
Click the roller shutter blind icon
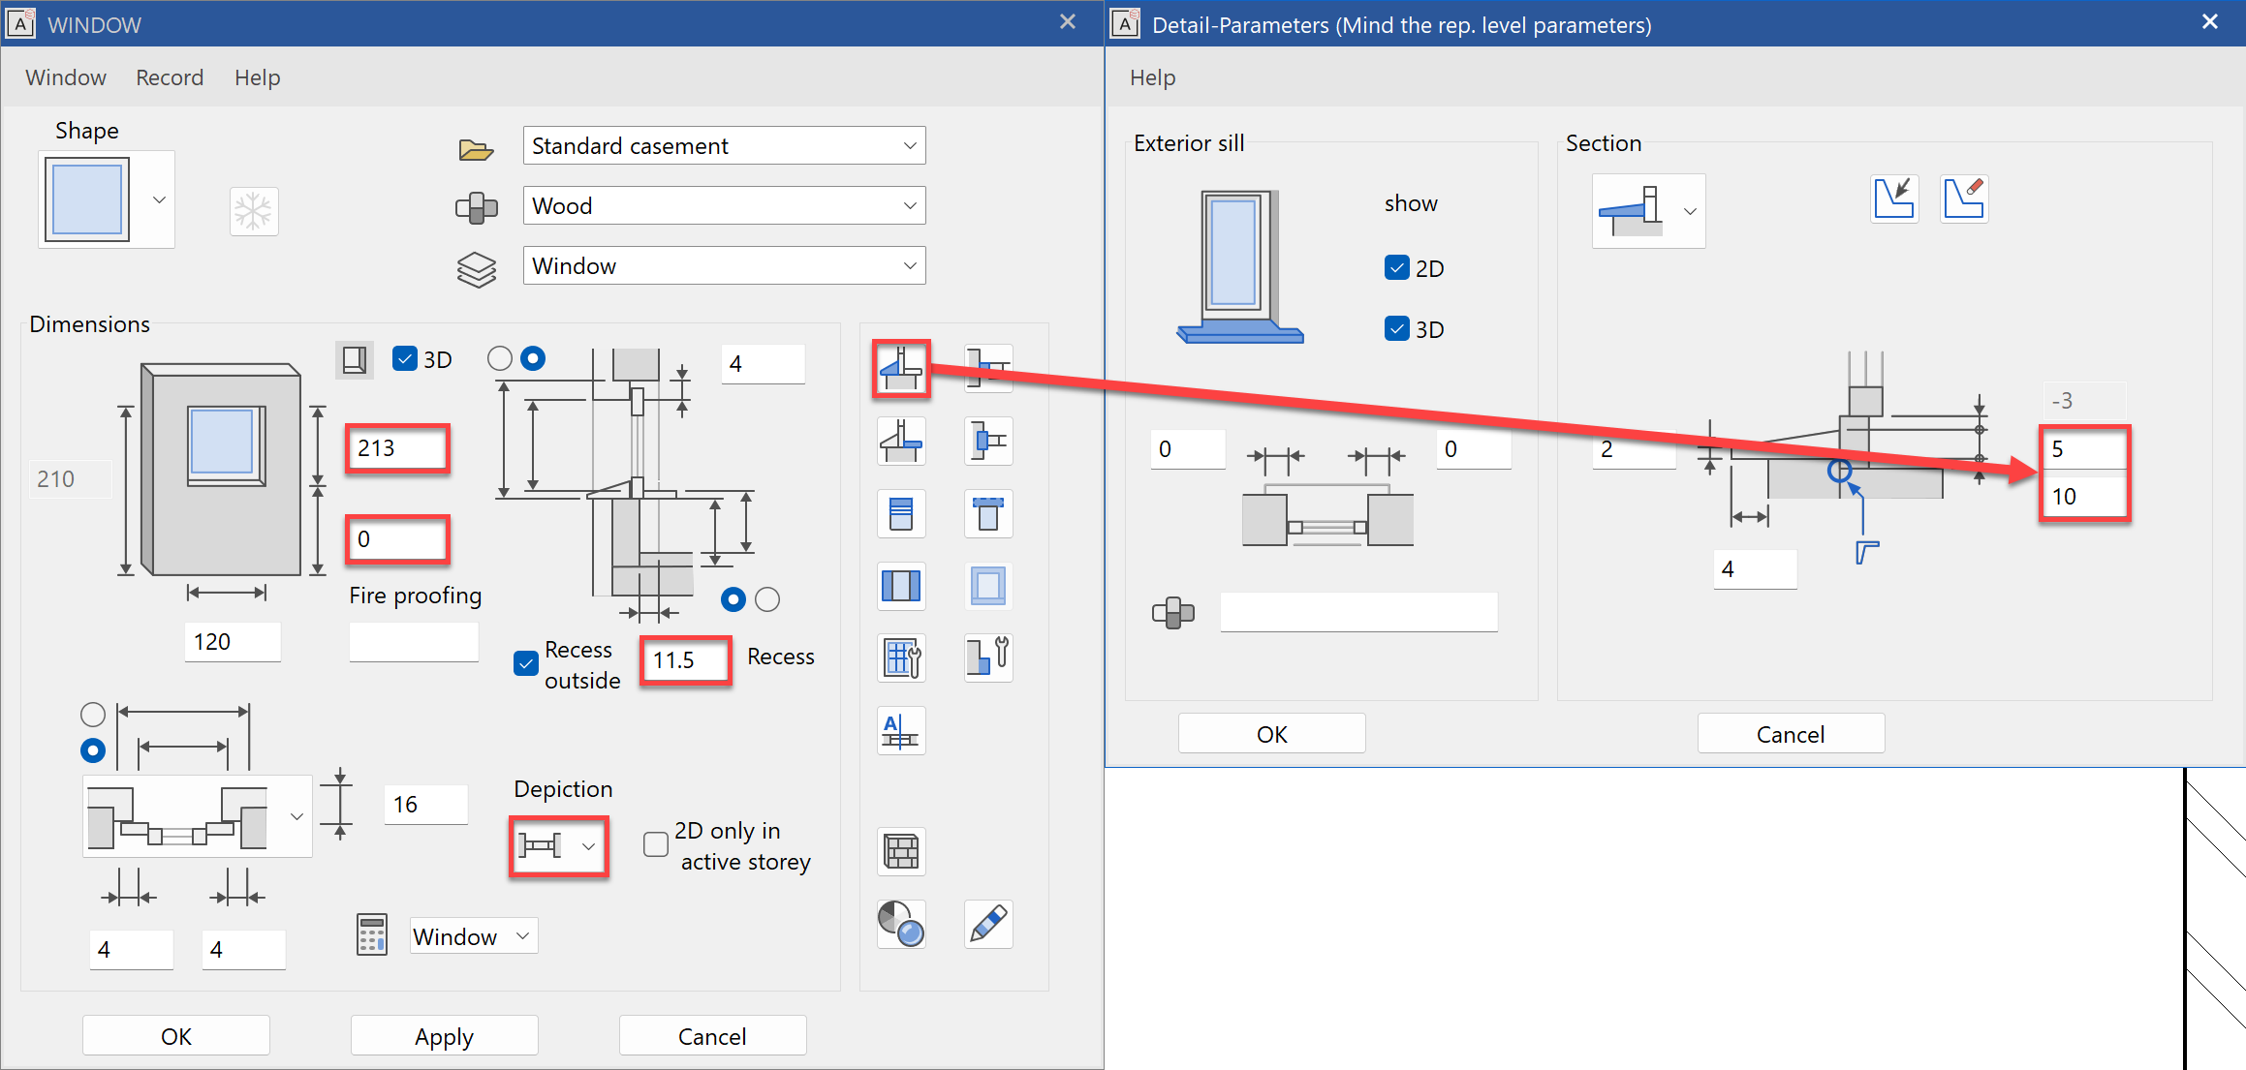click(x=901, y=513)
